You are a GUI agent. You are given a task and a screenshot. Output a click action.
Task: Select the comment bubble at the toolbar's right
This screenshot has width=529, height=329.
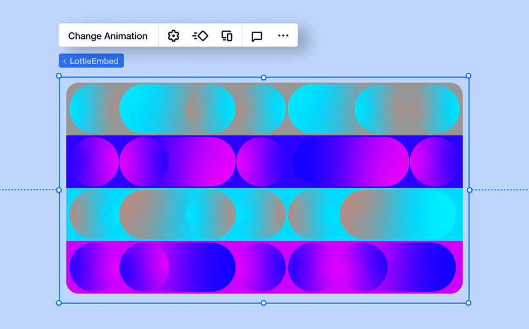256,36
